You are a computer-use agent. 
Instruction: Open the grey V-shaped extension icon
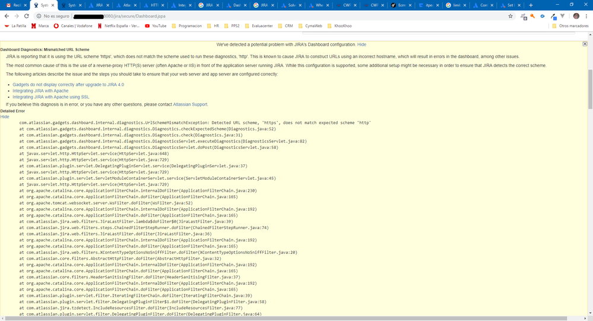click(x=562, y=16)
